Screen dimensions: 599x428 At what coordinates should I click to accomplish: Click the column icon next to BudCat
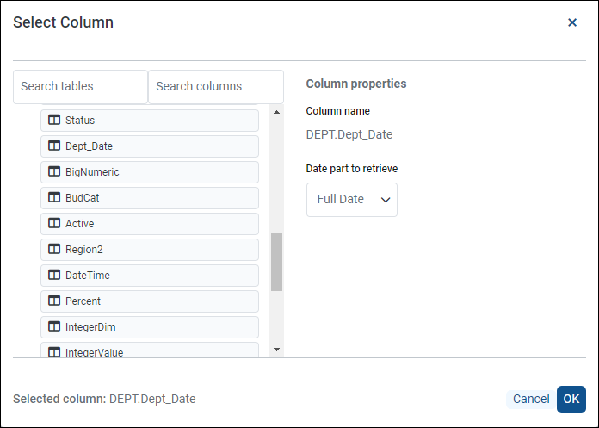pyautogui.click(x=54, y=197)
